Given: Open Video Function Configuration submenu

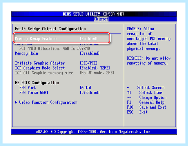Looking at the screenshot, I should tap(48, 102).
